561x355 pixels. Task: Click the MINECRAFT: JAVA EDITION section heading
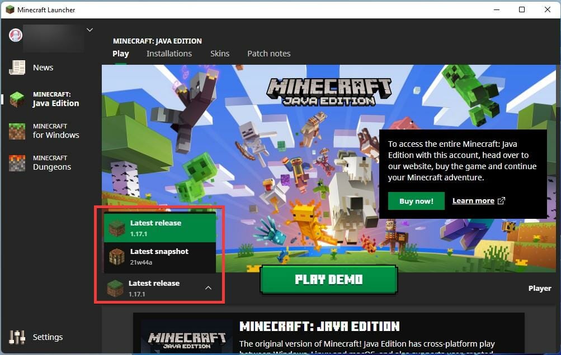[319, 326]
